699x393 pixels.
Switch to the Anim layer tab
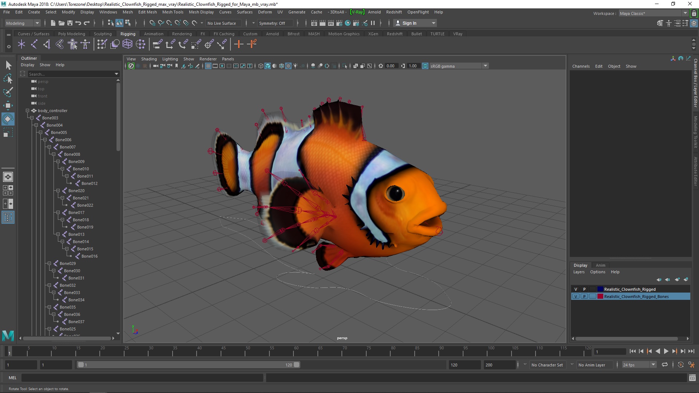pos(600,265)
